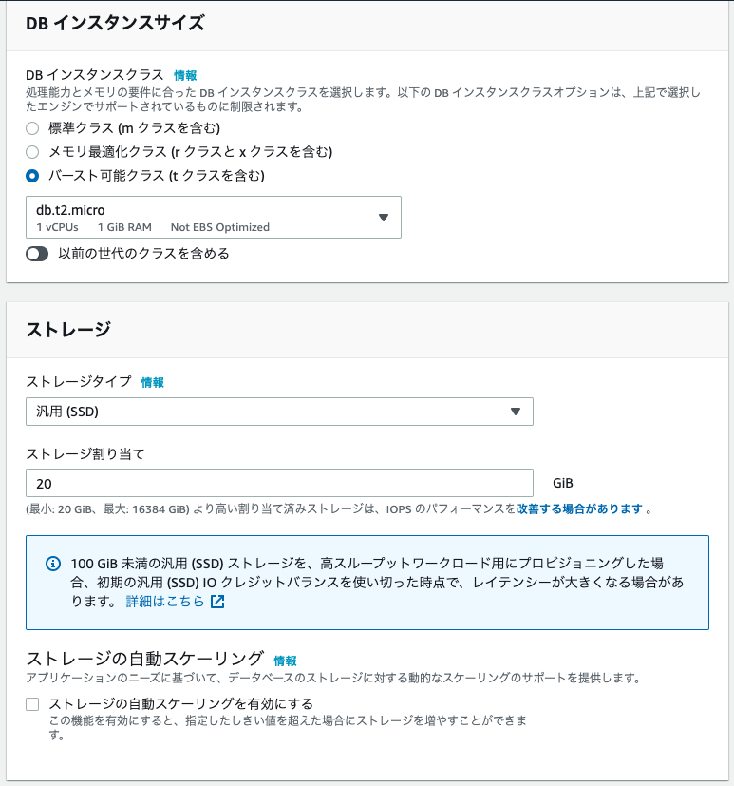Open 情報 link beside ストレージの自動スケーリング

[x=285, y=661]
